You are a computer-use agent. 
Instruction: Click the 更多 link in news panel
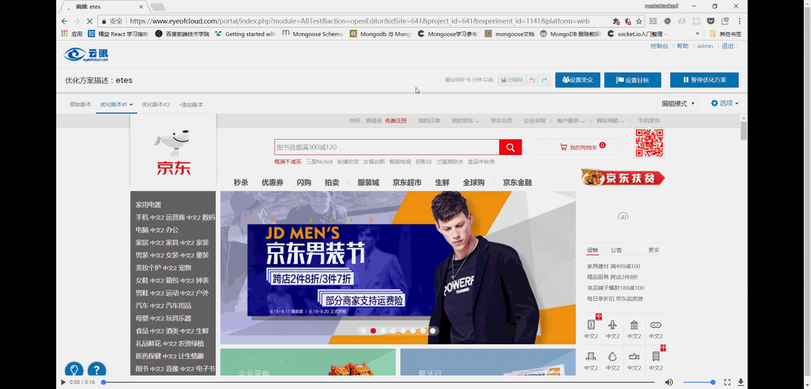click(x=654, y=250)
